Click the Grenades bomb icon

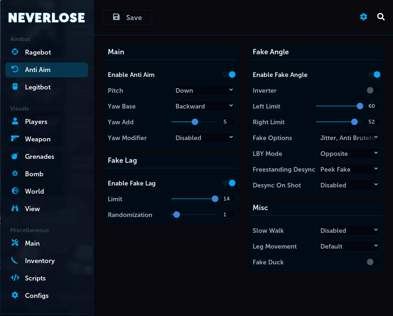pos(15,156)
